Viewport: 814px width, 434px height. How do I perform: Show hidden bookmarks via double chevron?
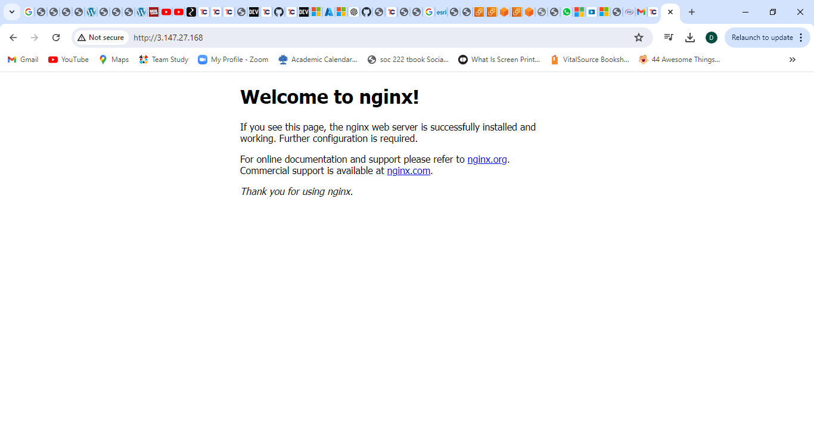point(793,60)
